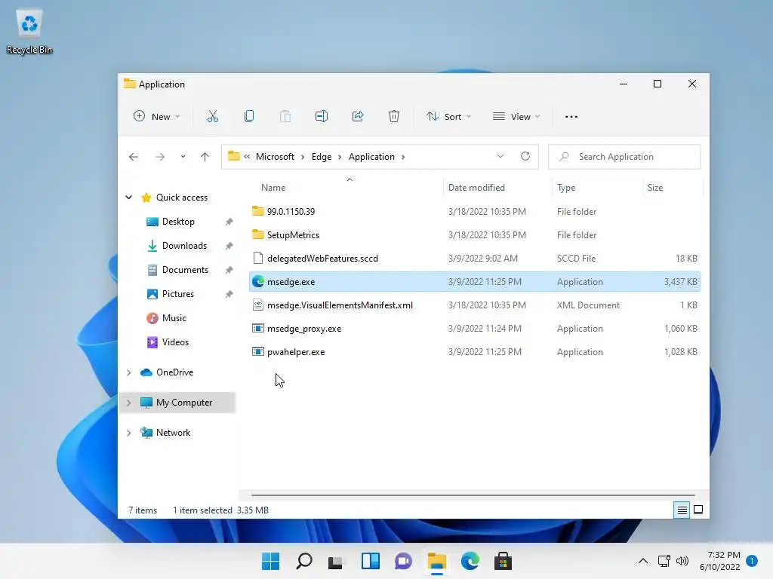Open the See more ellipsis menu
The image size is (773, 579).
click(x=571, y=117)
